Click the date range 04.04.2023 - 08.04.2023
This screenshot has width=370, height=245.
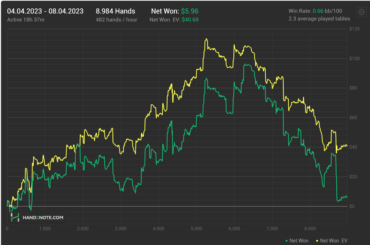45,11
